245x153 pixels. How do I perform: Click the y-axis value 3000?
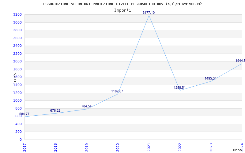[x=17, y=22]
